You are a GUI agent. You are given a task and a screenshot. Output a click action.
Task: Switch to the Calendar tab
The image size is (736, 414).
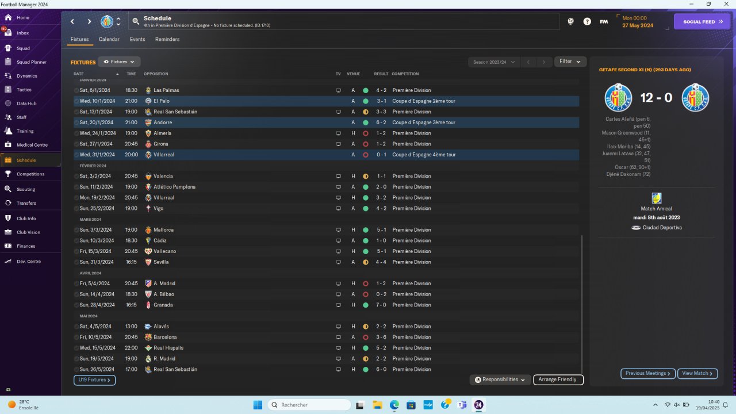[x=109, y=39]
